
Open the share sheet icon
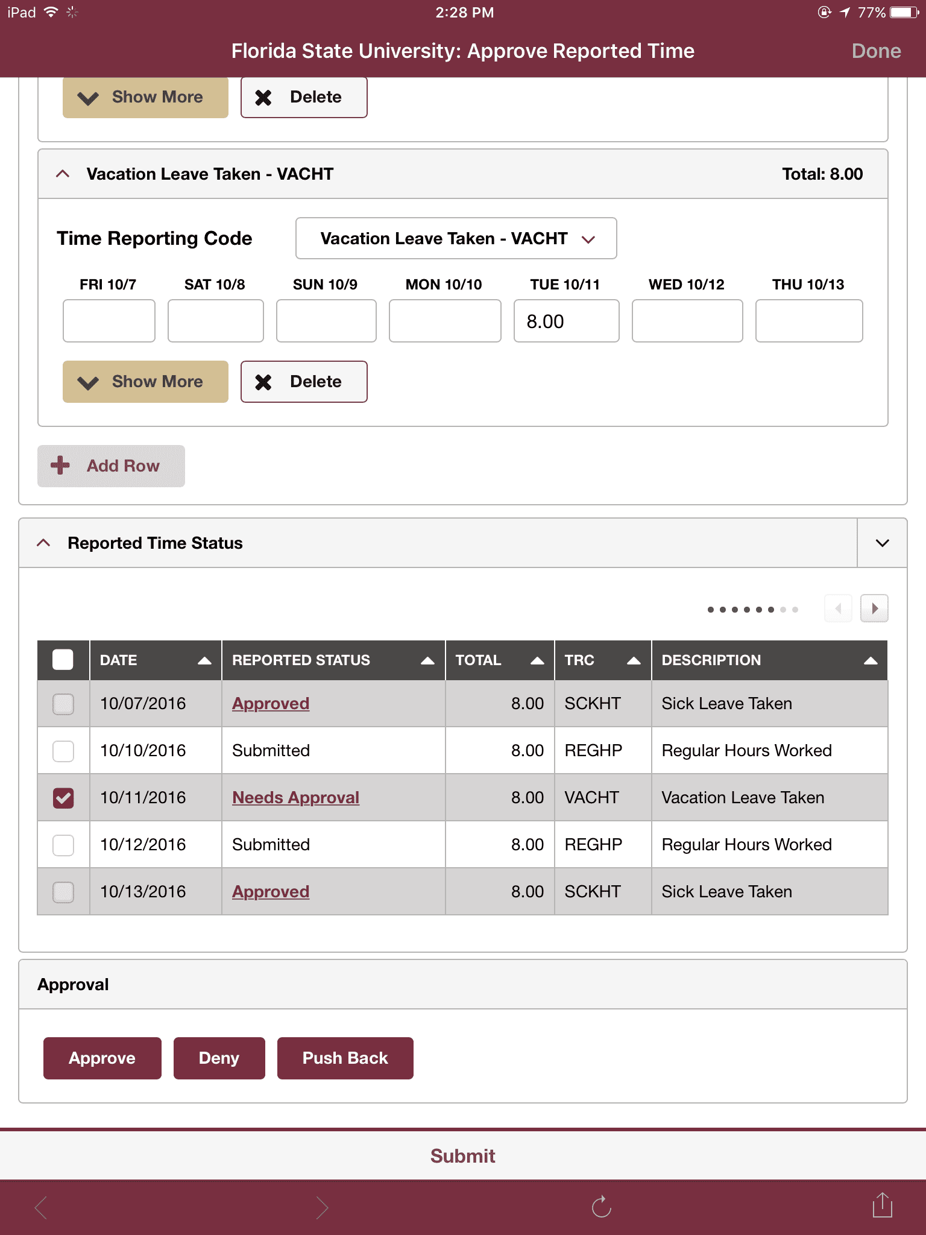coord(882,1205)
